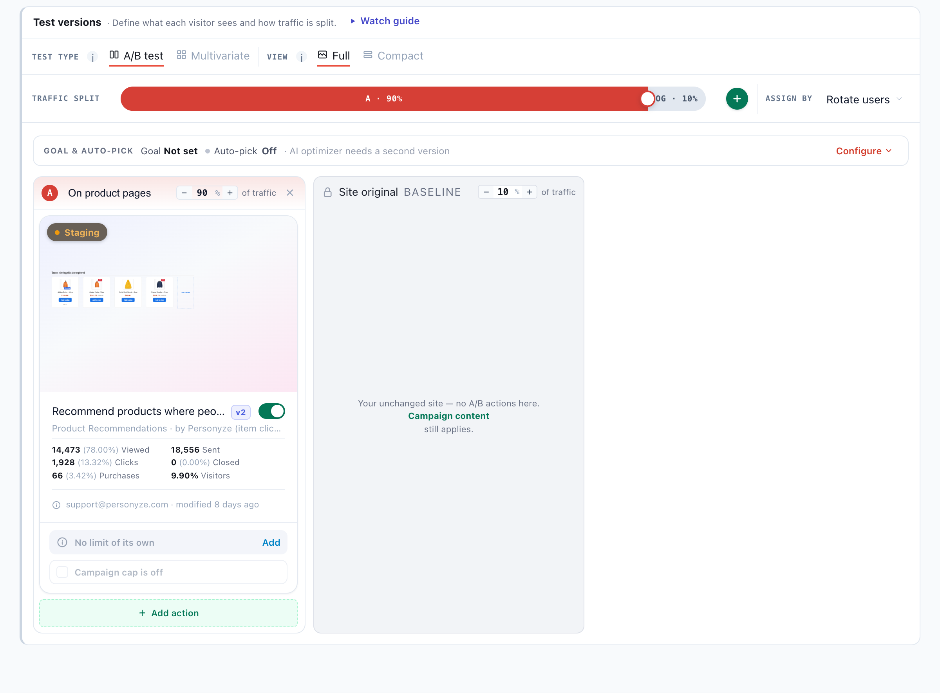
Task: Expand the Configure goal options
Action: point(863,151)
